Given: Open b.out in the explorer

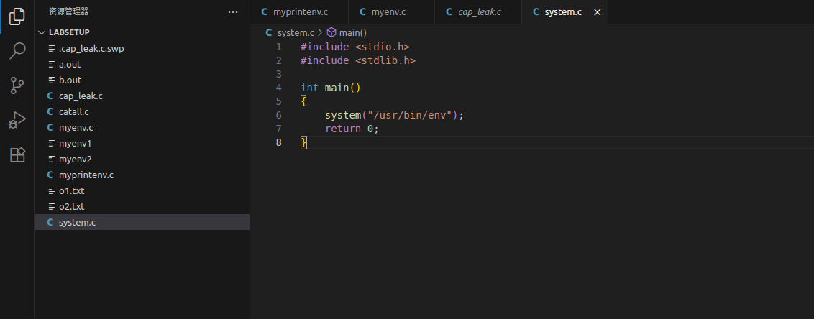Looking at the screenshot, I should pyautogui.click(x=142, y=80).
